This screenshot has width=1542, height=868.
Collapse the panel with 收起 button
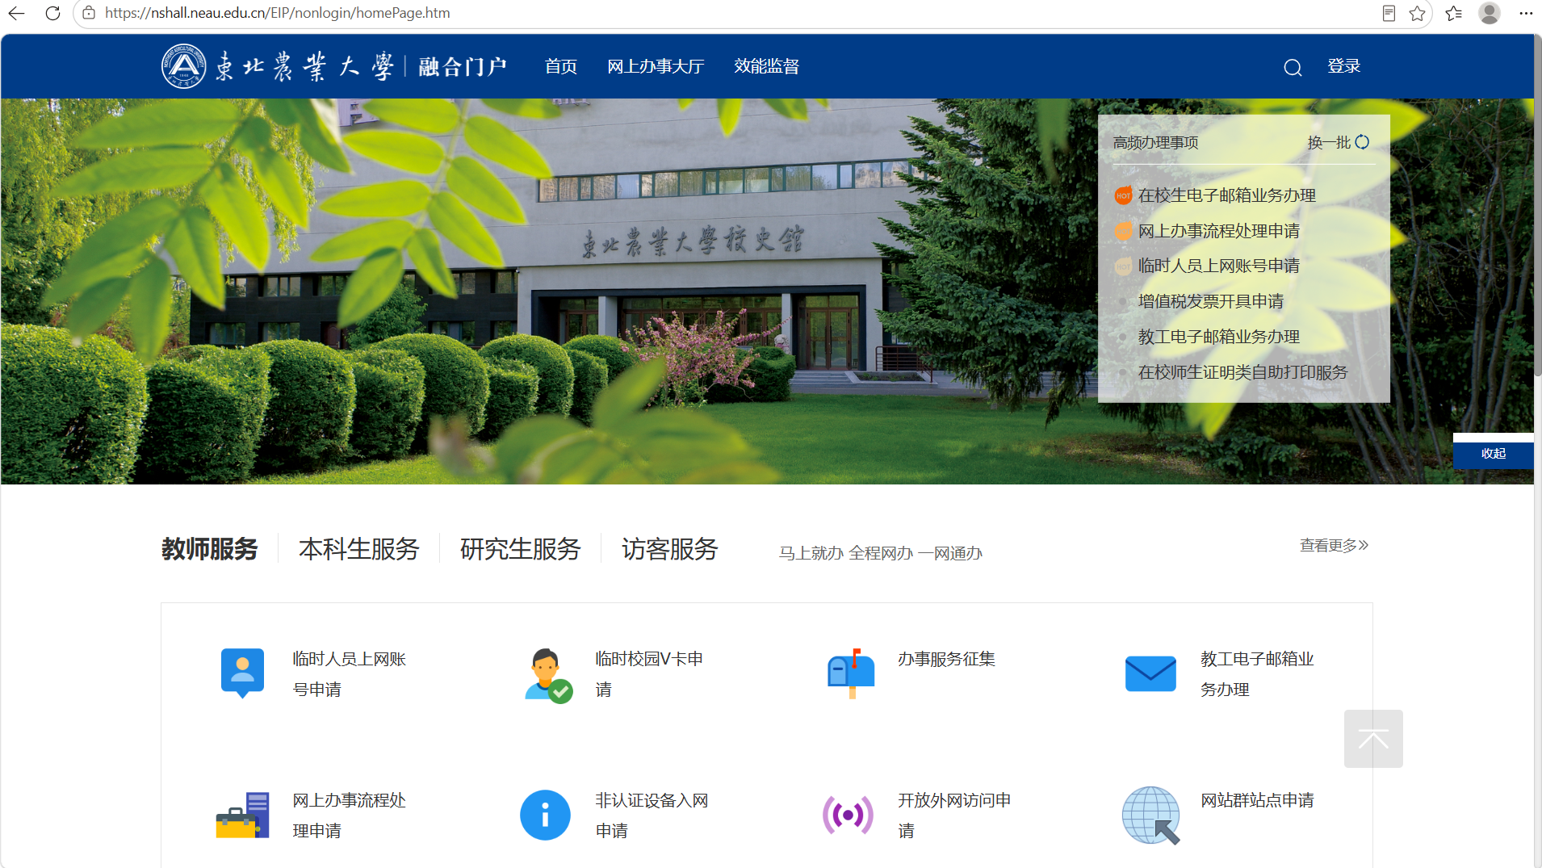tap(1494, 454)
